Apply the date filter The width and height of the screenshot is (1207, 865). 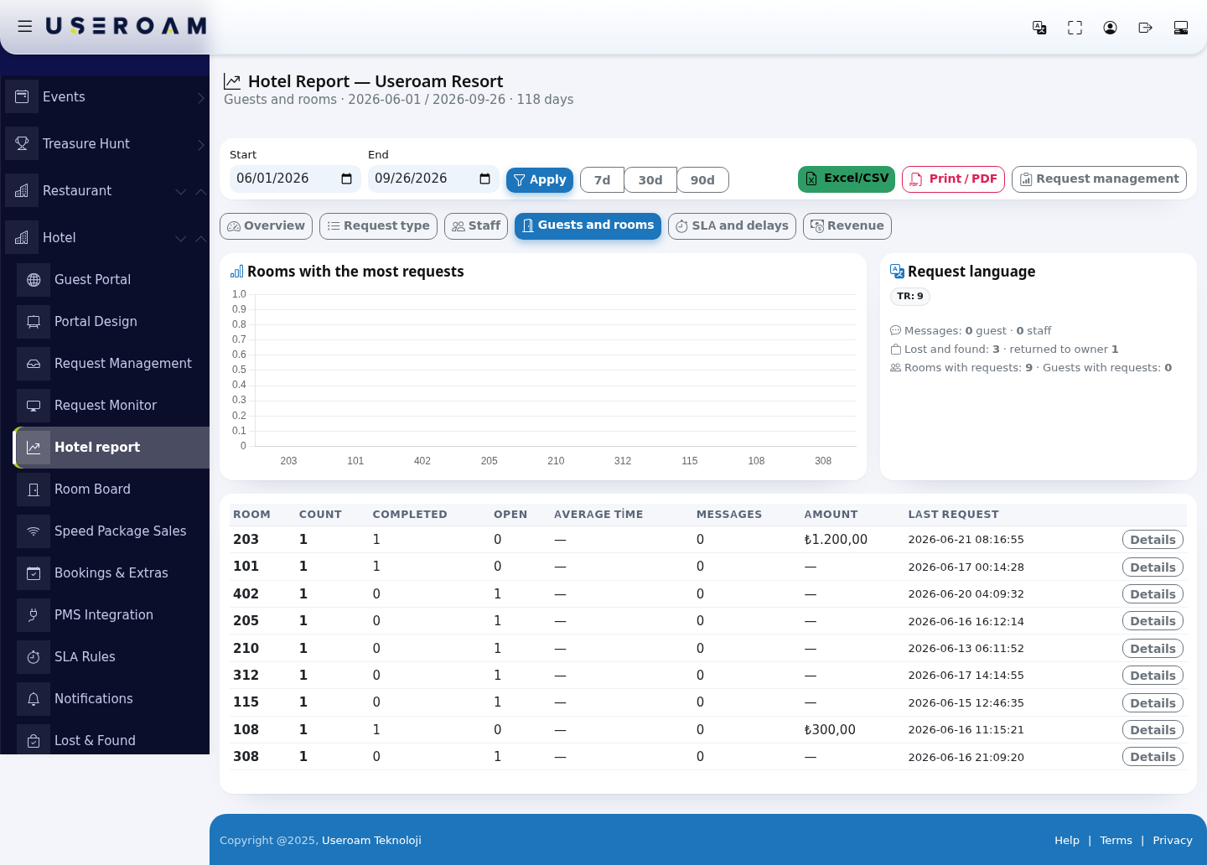click(540, 179)
